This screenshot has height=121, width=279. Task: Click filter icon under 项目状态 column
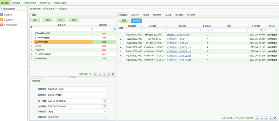coord(114,29)
